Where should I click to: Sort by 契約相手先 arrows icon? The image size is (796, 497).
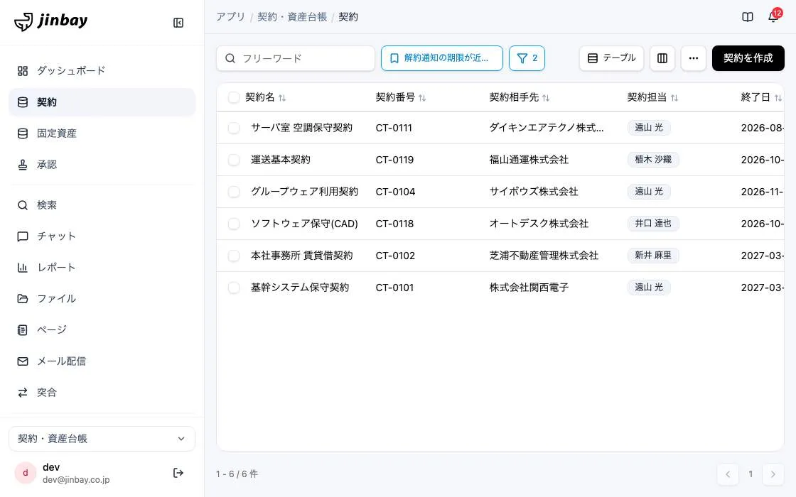[546, 98]
